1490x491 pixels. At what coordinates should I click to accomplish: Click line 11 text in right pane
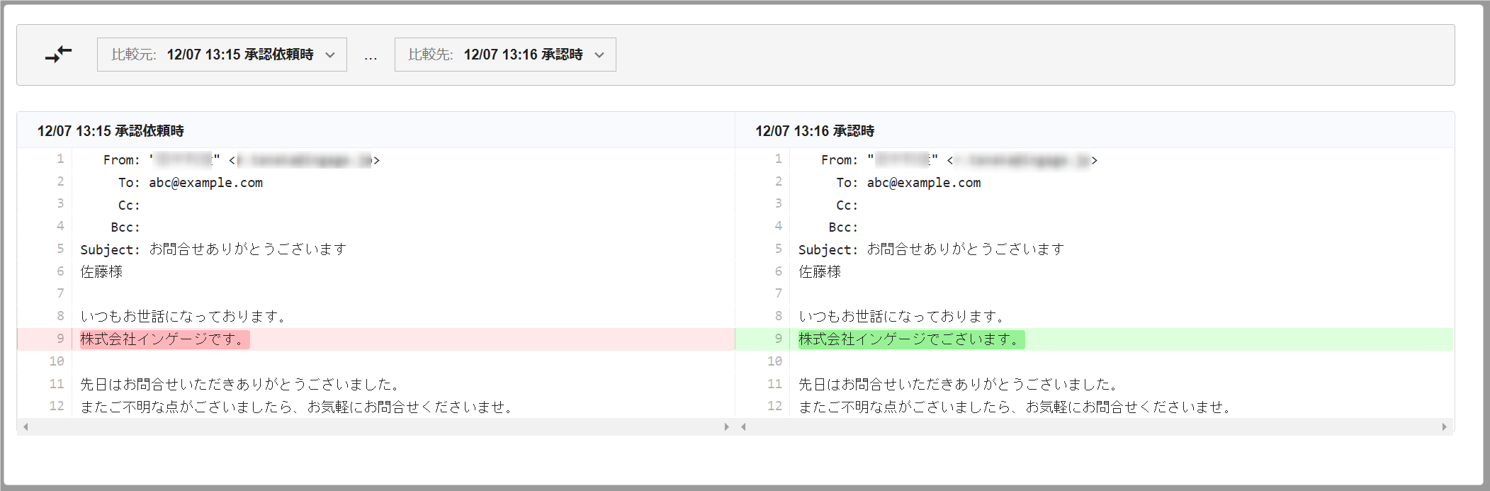pyautogui.click(x=958, y=384)
